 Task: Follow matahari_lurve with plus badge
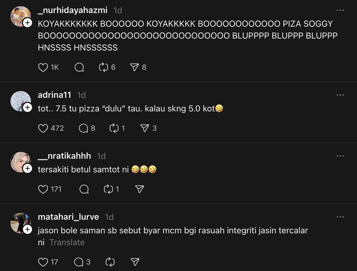(x=28, y=229)
